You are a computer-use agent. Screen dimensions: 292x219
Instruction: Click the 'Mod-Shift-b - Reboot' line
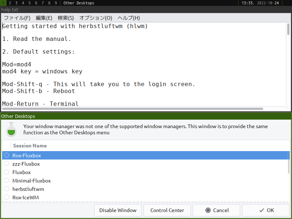click(39, 91)
